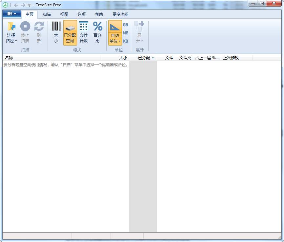Switch to the 扫描 ribbon tab
This screenshot has width=284, height=242.
[x=47, y=14]
